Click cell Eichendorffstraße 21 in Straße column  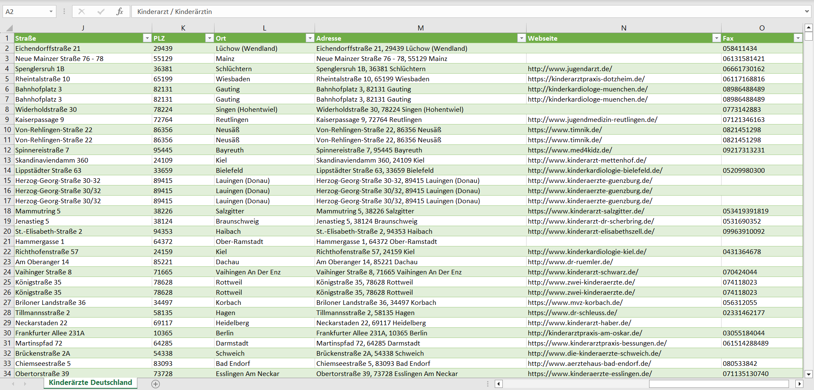[x=83, y=48]
